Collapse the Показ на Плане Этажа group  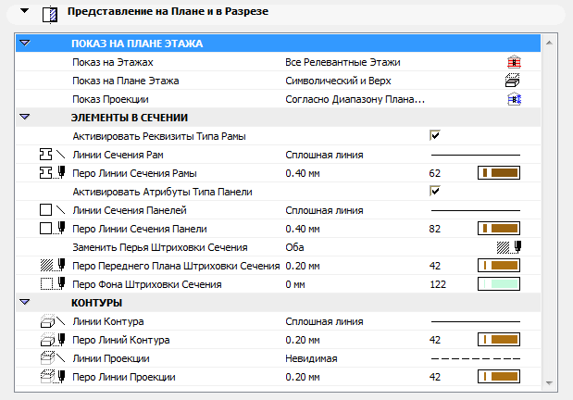tap(25, 44)
